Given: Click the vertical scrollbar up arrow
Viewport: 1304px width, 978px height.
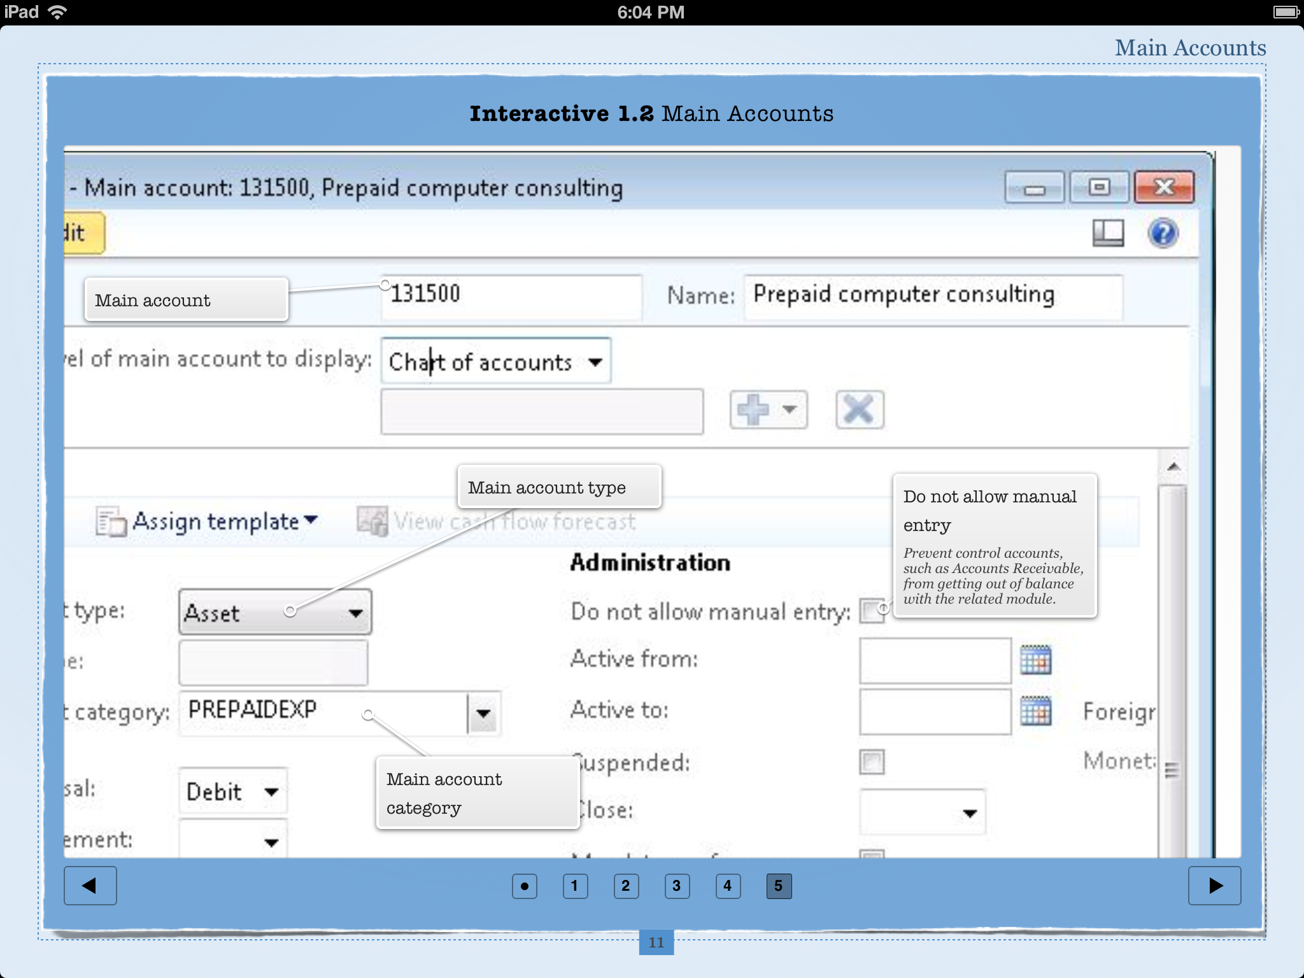Looking at the screenshot, I should coord(1173,467).
